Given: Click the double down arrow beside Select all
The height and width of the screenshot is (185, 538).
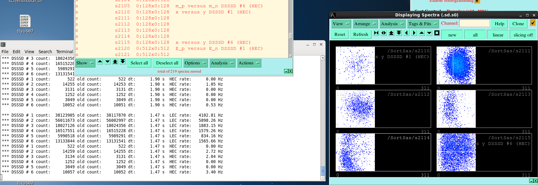Looking at the screenshot, I should 123,62.
